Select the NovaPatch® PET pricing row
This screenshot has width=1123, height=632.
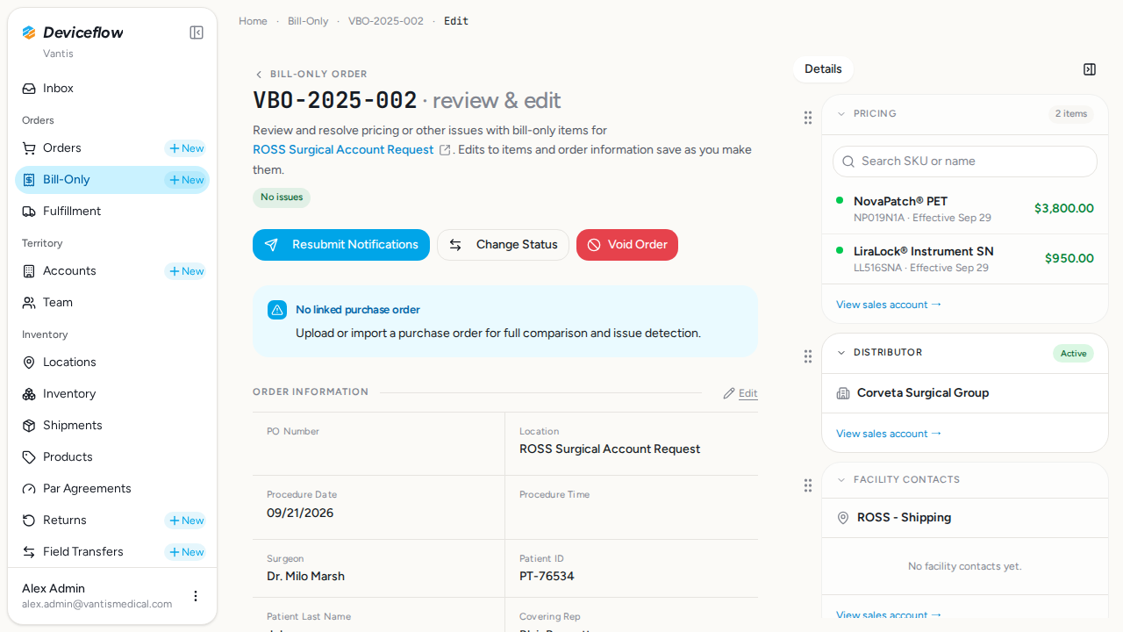pos(965,209)
